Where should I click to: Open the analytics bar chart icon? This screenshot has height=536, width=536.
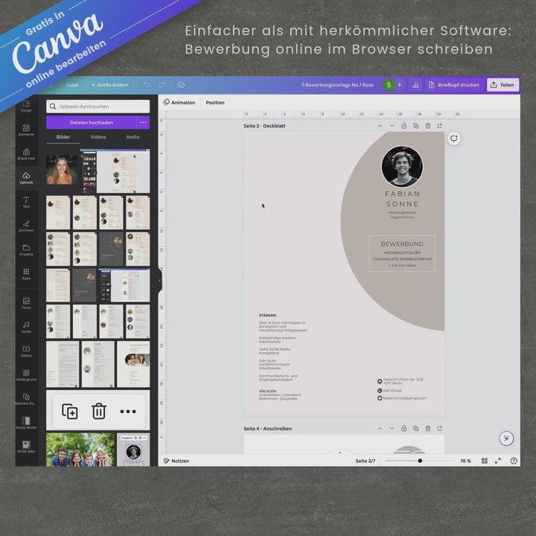[415, 85]
